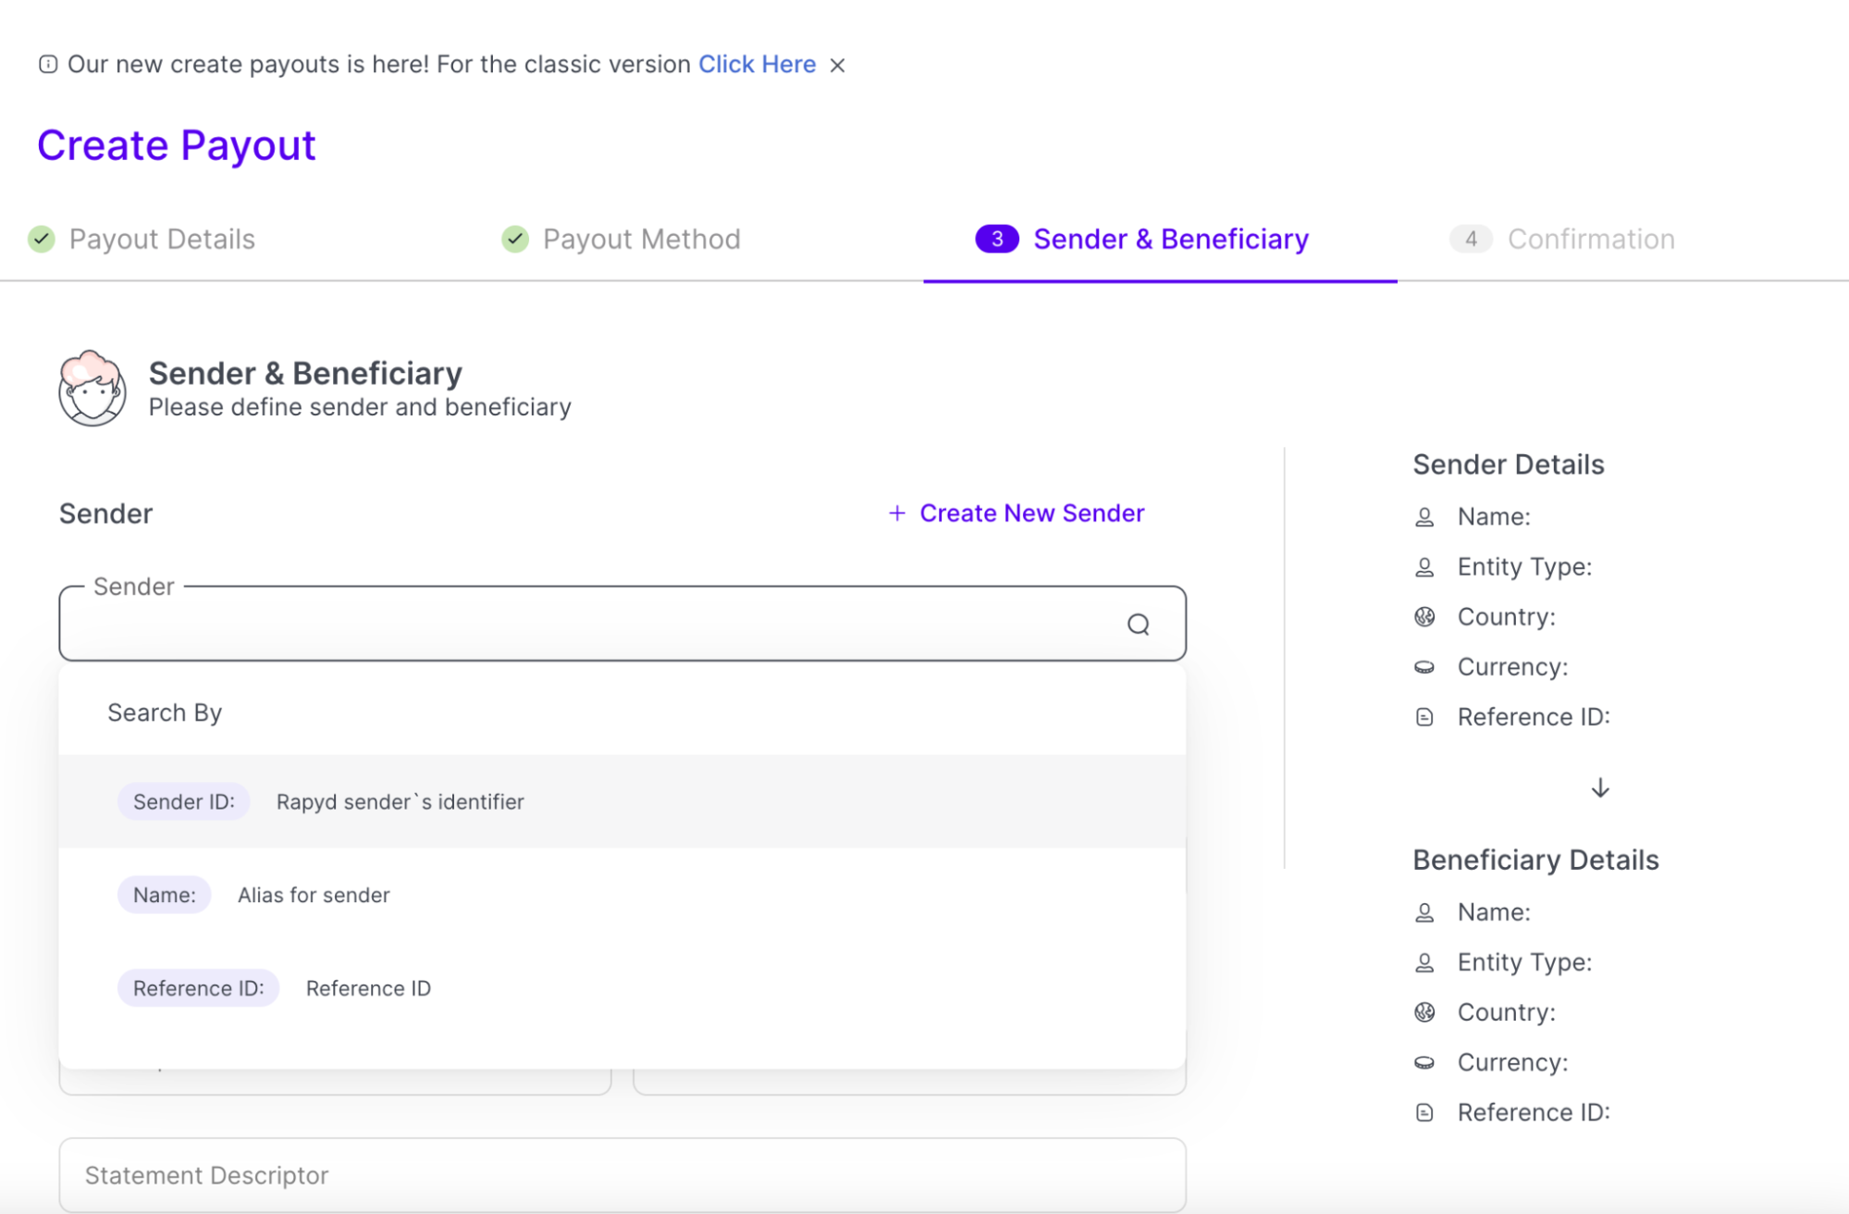Viewport: 1849px width, 1214px height.
Task: Click the green checkmark for Payout Method
Action: tap(515, 240)
